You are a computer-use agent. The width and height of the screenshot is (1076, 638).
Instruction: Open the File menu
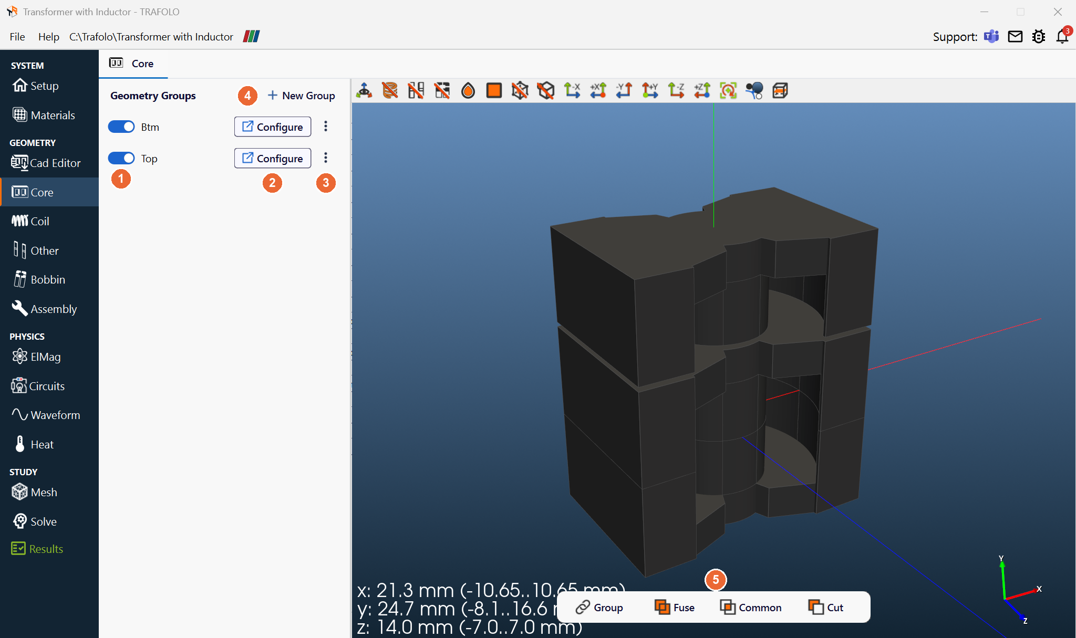(17, 36)
